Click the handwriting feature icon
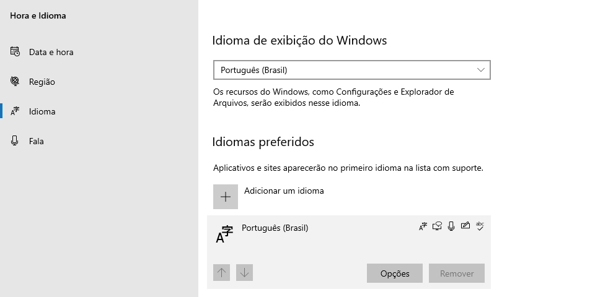Screen dimensions: 595x297 point(465,226)
